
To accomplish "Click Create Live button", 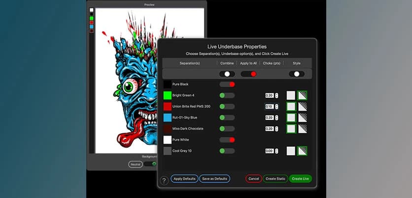I will 300,179.
